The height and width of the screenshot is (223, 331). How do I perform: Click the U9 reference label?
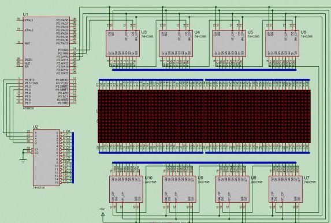point(200,178)
